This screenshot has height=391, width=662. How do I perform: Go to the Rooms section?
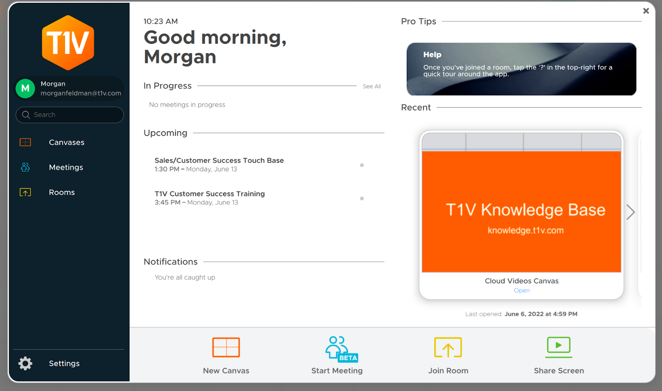point(62,192)
